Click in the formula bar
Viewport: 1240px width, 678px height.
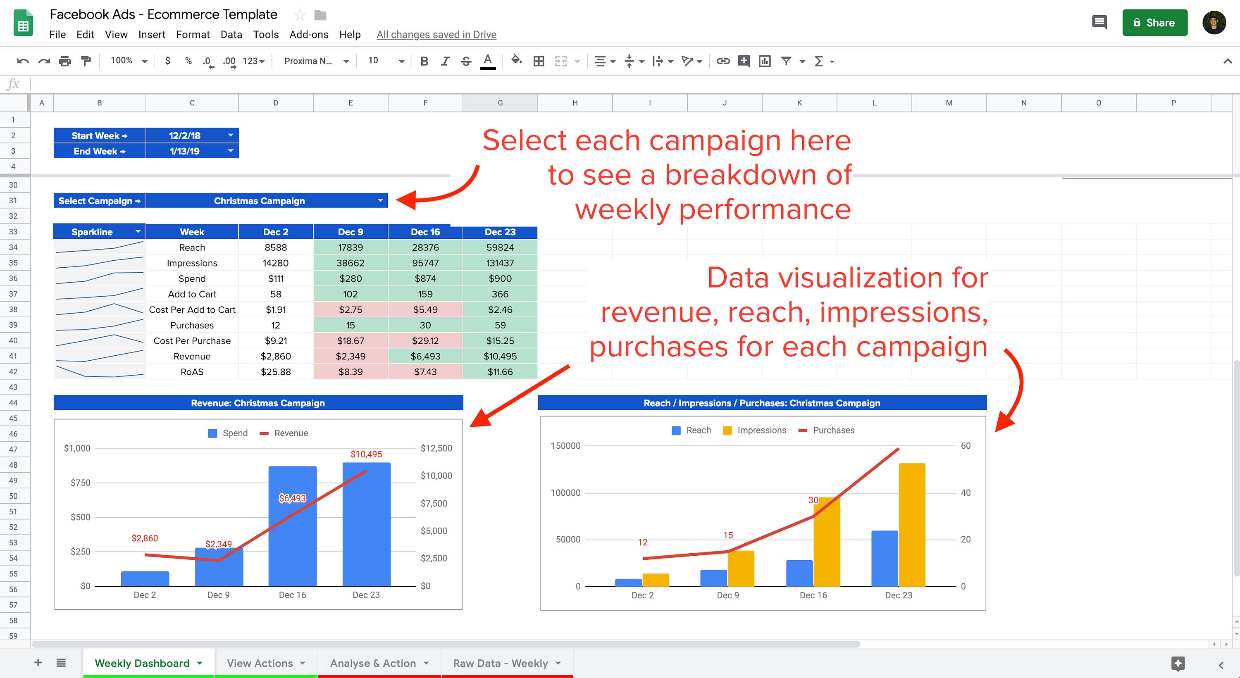634,84
